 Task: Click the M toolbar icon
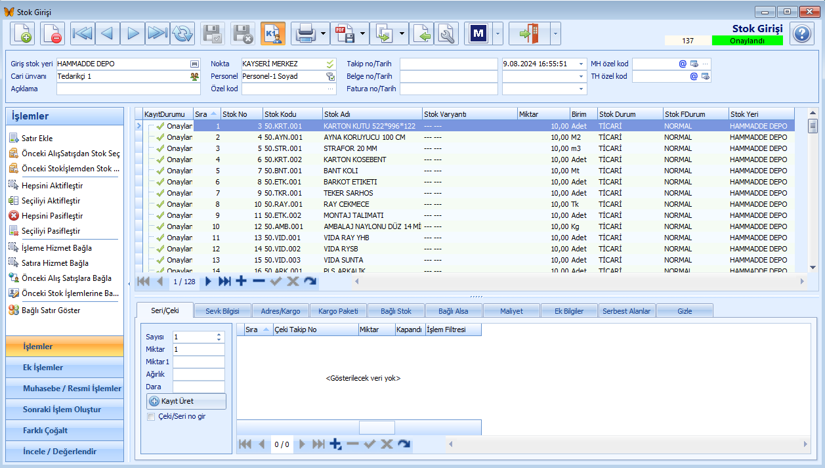[478, 33]
